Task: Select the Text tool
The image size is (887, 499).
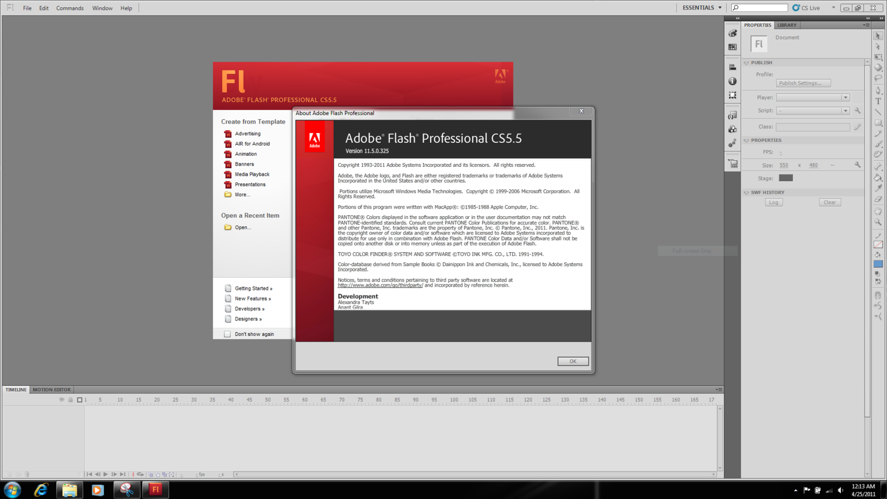Action: [878, 101]
